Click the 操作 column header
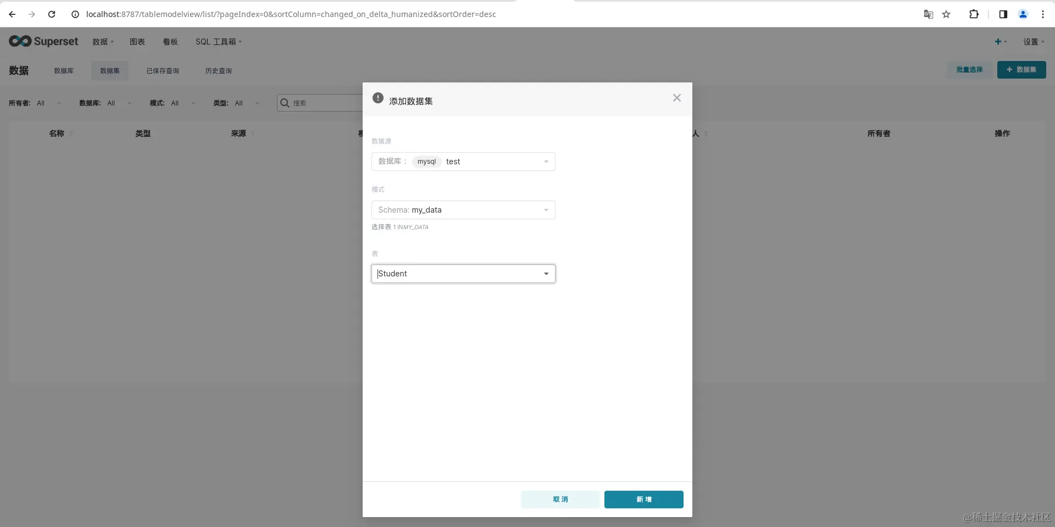 pyautogui.click(x=1002, y=134)
